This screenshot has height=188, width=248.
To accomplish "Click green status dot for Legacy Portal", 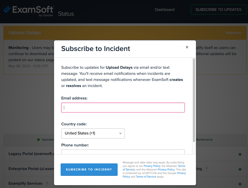I will (x=240, y=154).
